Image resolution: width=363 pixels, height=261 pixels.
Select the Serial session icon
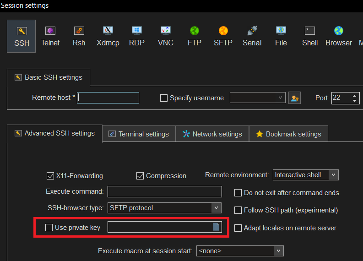click(x=252, y=36)
